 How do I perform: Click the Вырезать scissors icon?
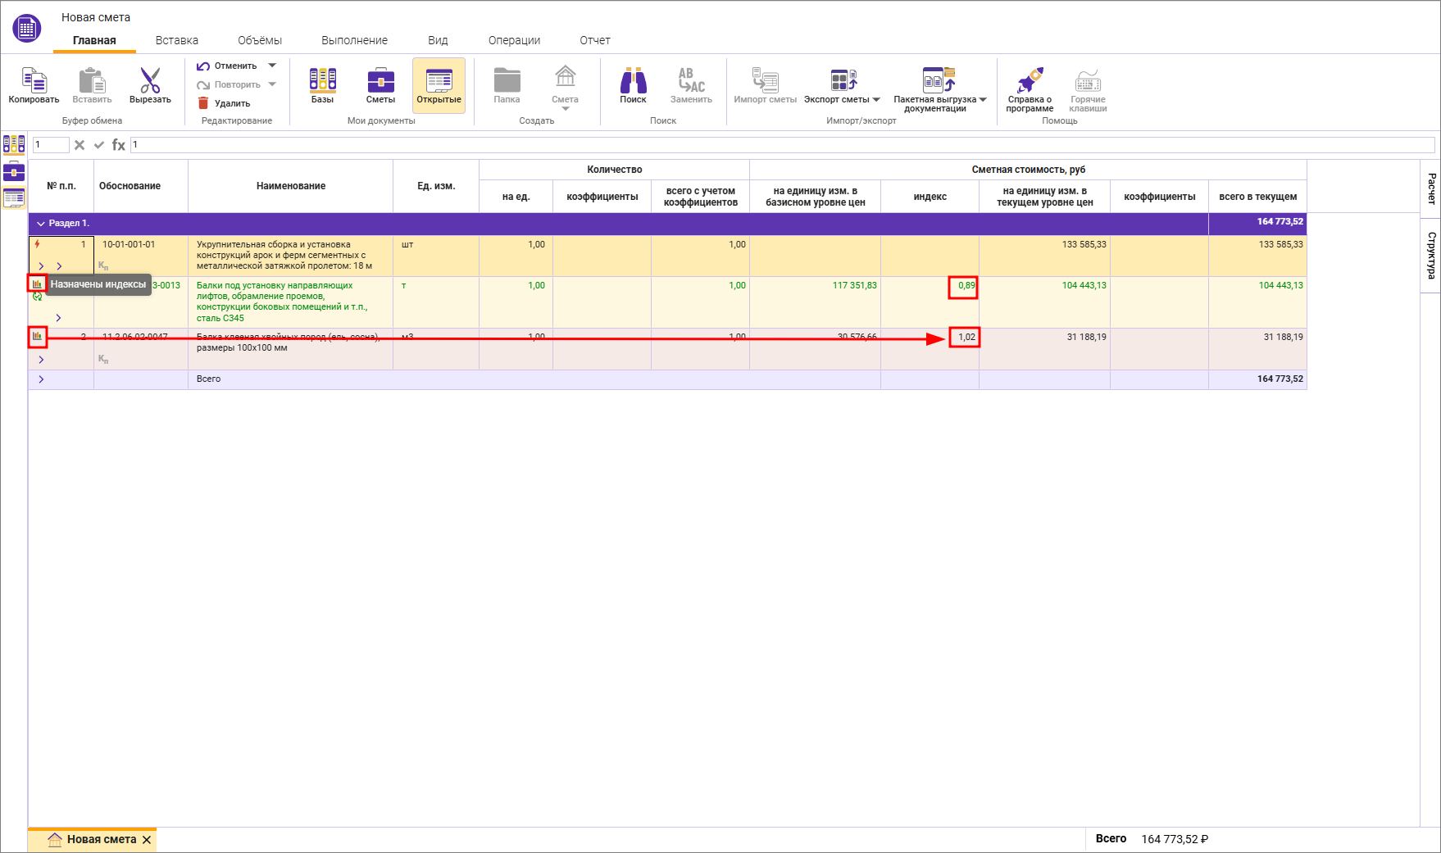[150, 82]
